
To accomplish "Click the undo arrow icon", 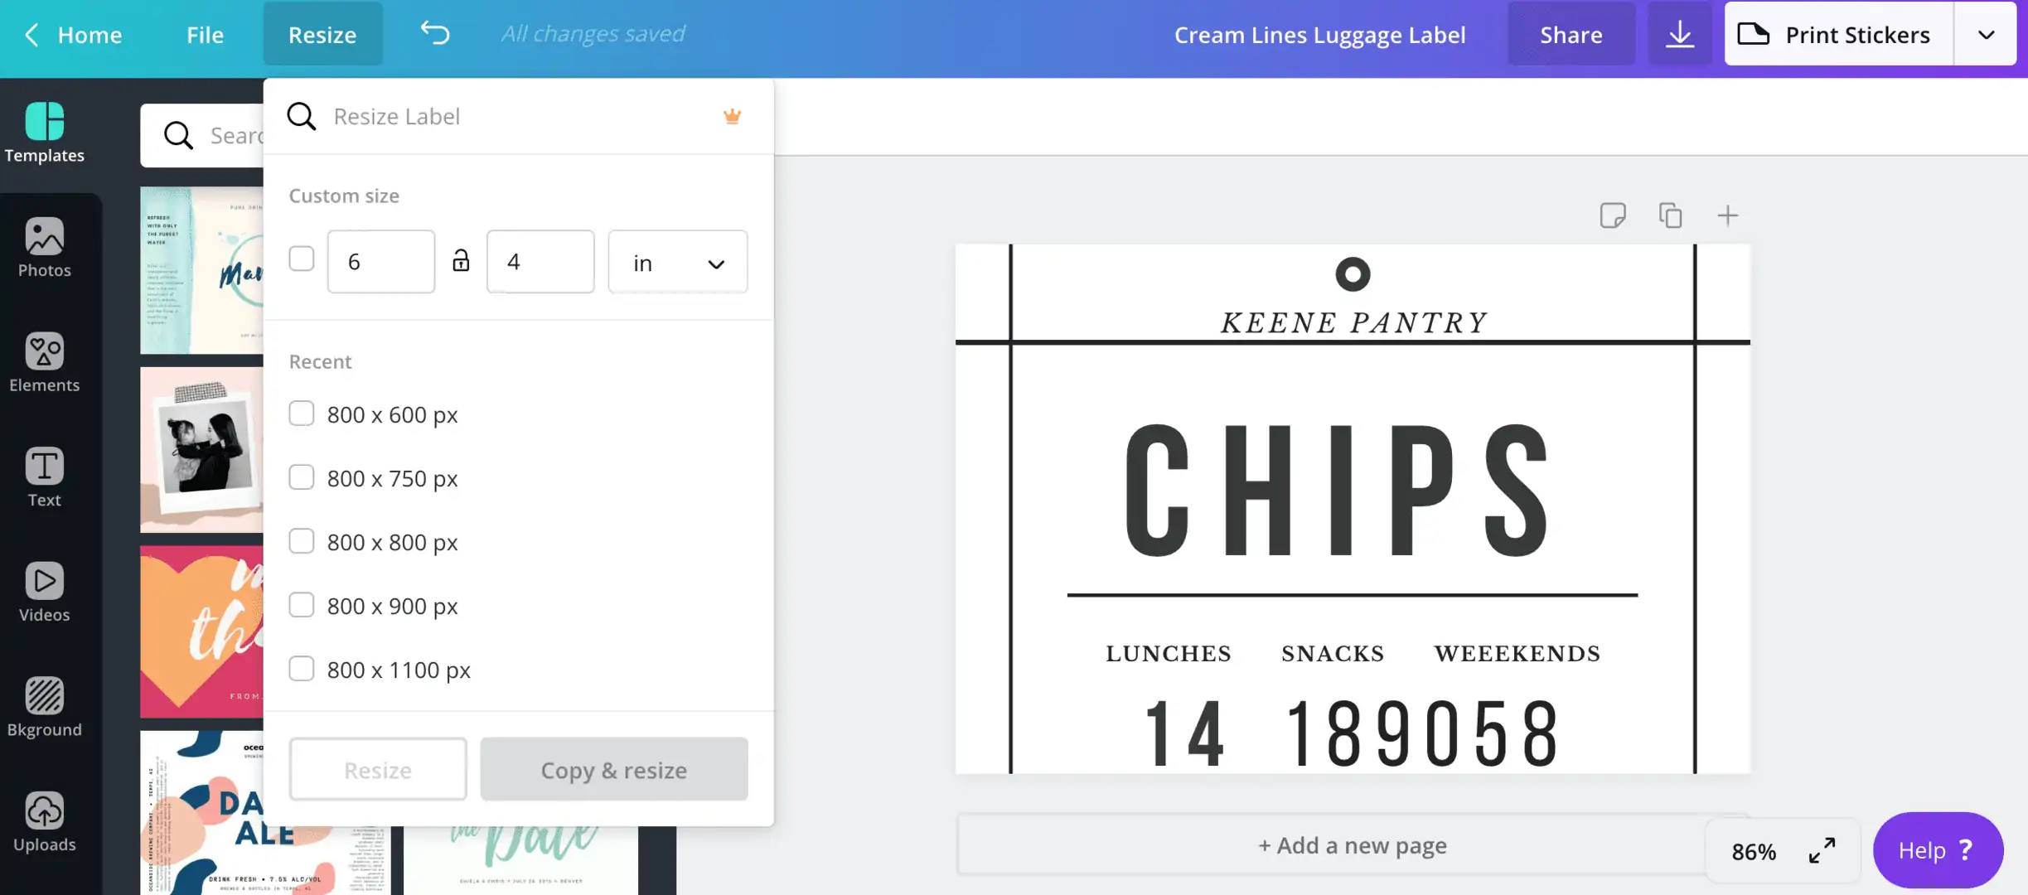I will [x=437, y=32].
